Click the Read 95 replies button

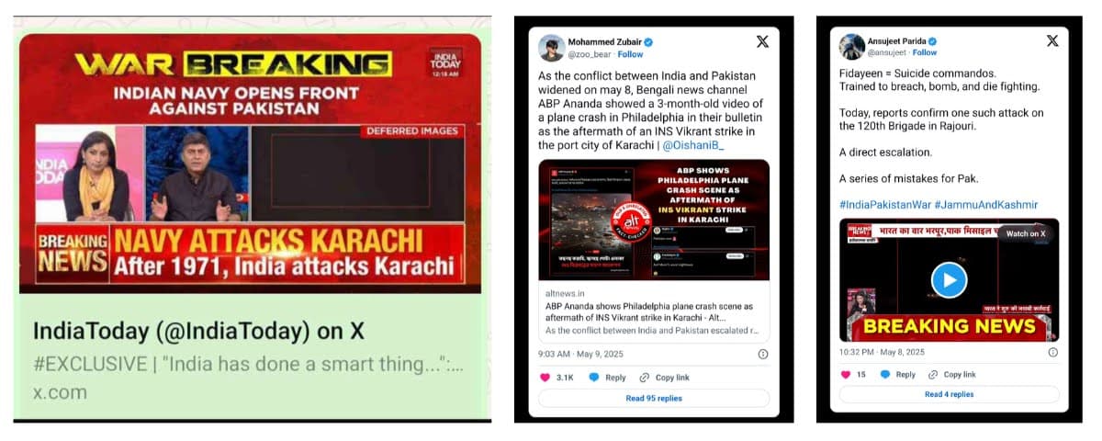(x=654, y=399)
